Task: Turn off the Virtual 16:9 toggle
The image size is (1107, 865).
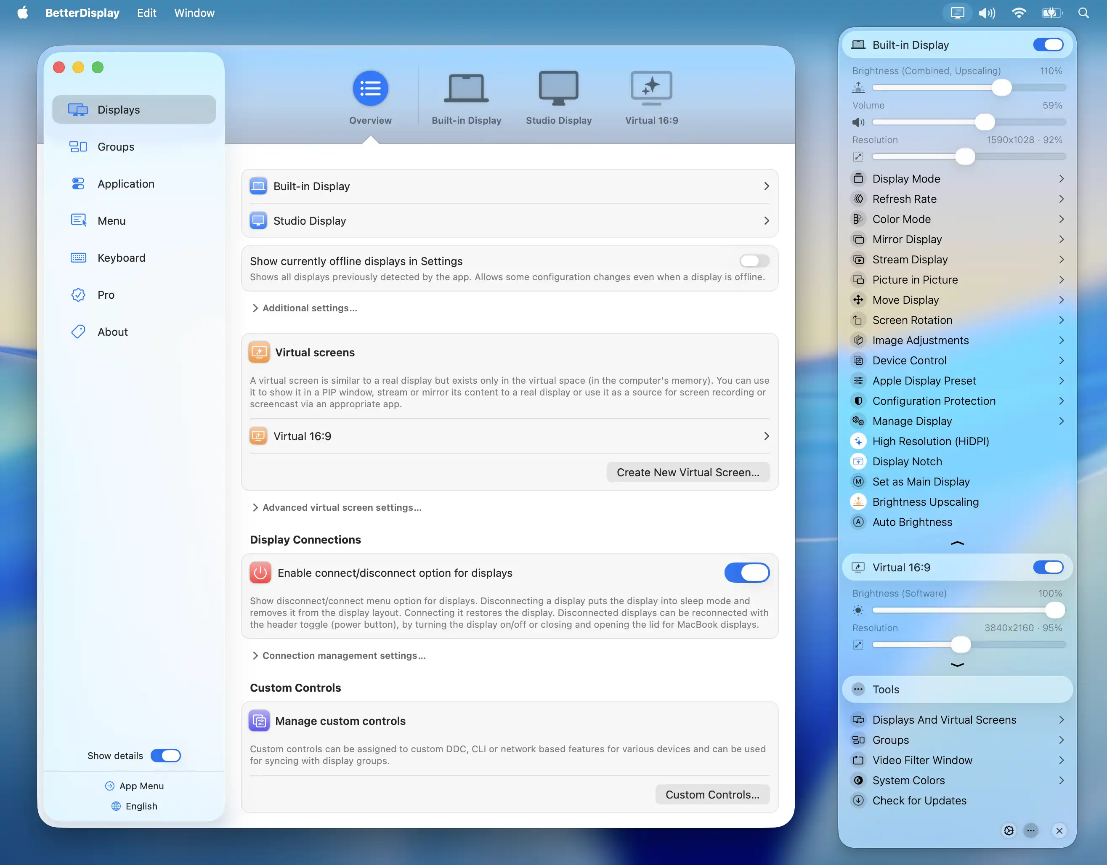Action: [x=1048, y=567]
